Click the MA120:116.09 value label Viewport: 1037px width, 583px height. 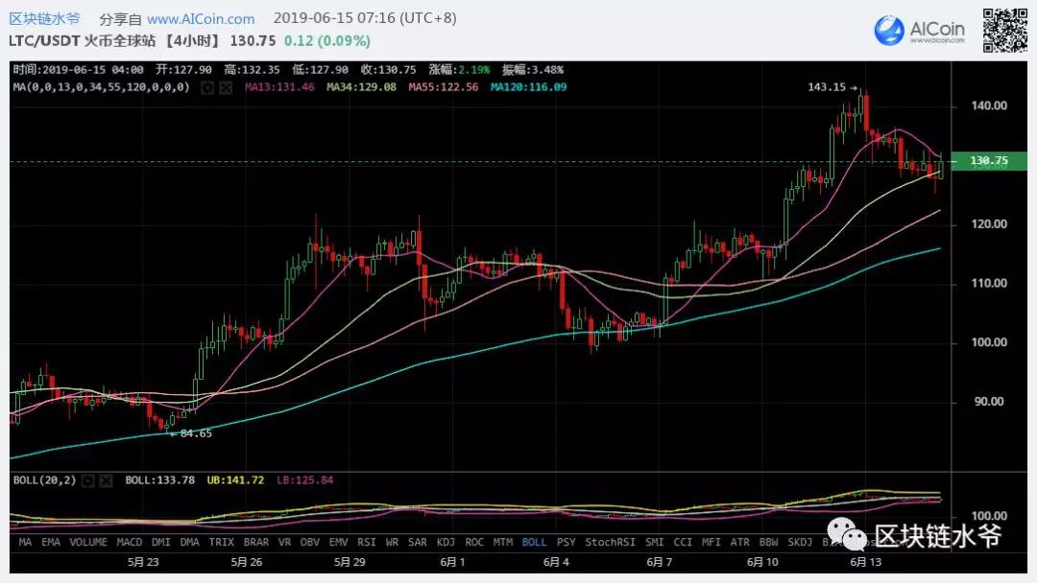[528, 87]
